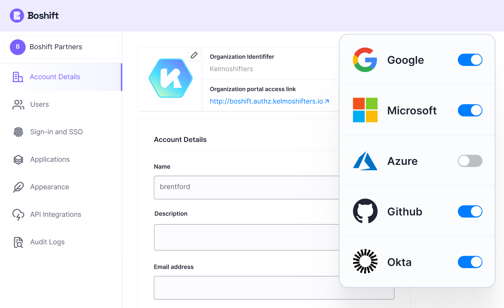This screenshot has width=504, height=308.
Task: Enable the Azure sign-in toggle
Action: (x=470, y=161)
